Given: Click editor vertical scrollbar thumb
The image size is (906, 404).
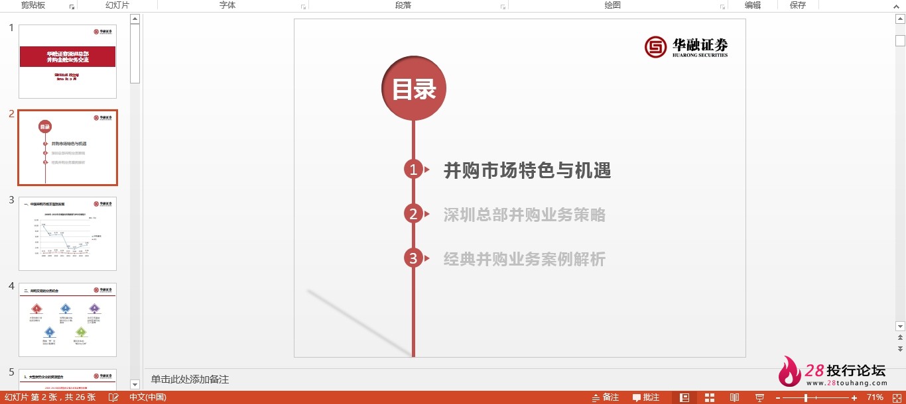Looking at the screenshot, I should 900,41.
